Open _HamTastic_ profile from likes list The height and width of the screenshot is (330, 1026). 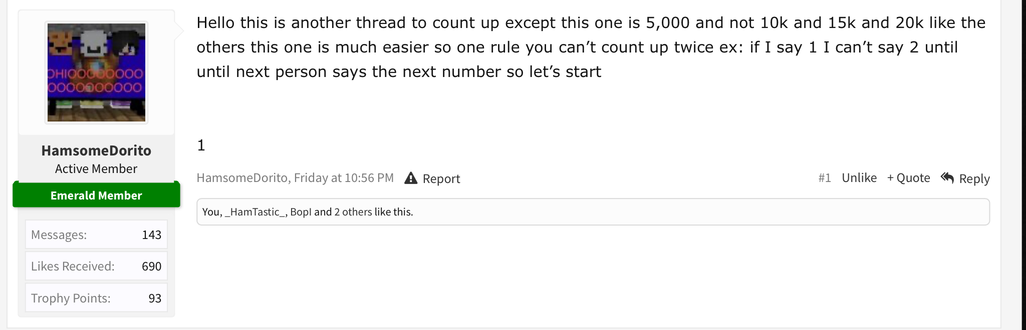255,212
